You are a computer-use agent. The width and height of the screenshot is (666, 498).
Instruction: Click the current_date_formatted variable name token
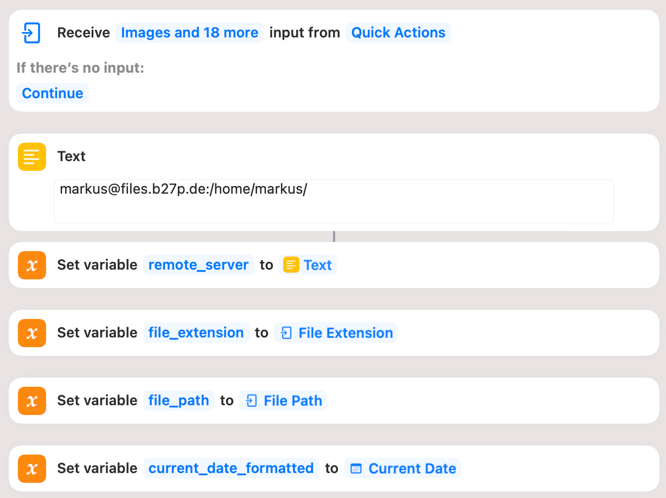tap(231, 468)
